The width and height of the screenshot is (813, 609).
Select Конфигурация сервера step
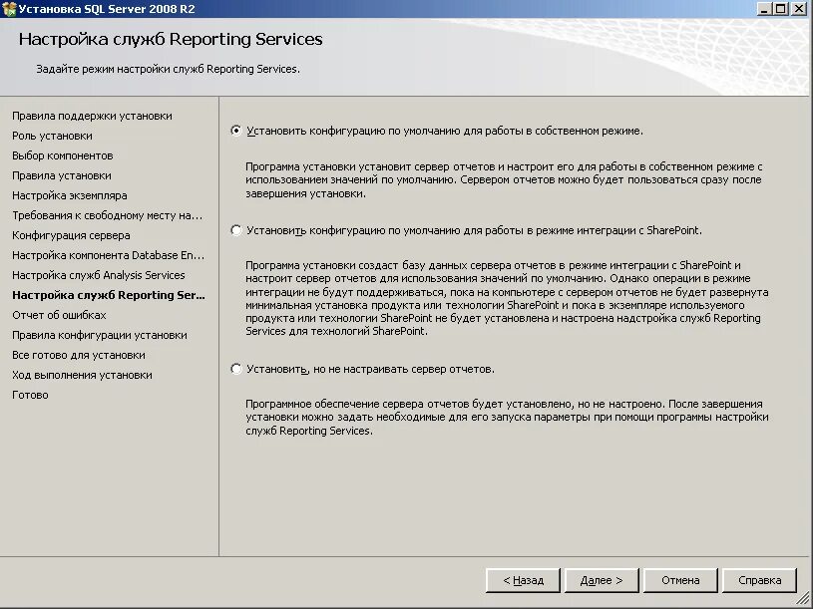coord(71,235)
